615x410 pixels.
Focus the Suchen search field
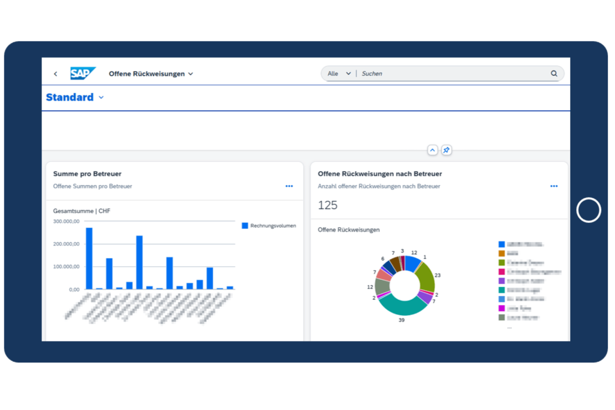(x=453, y=73)
